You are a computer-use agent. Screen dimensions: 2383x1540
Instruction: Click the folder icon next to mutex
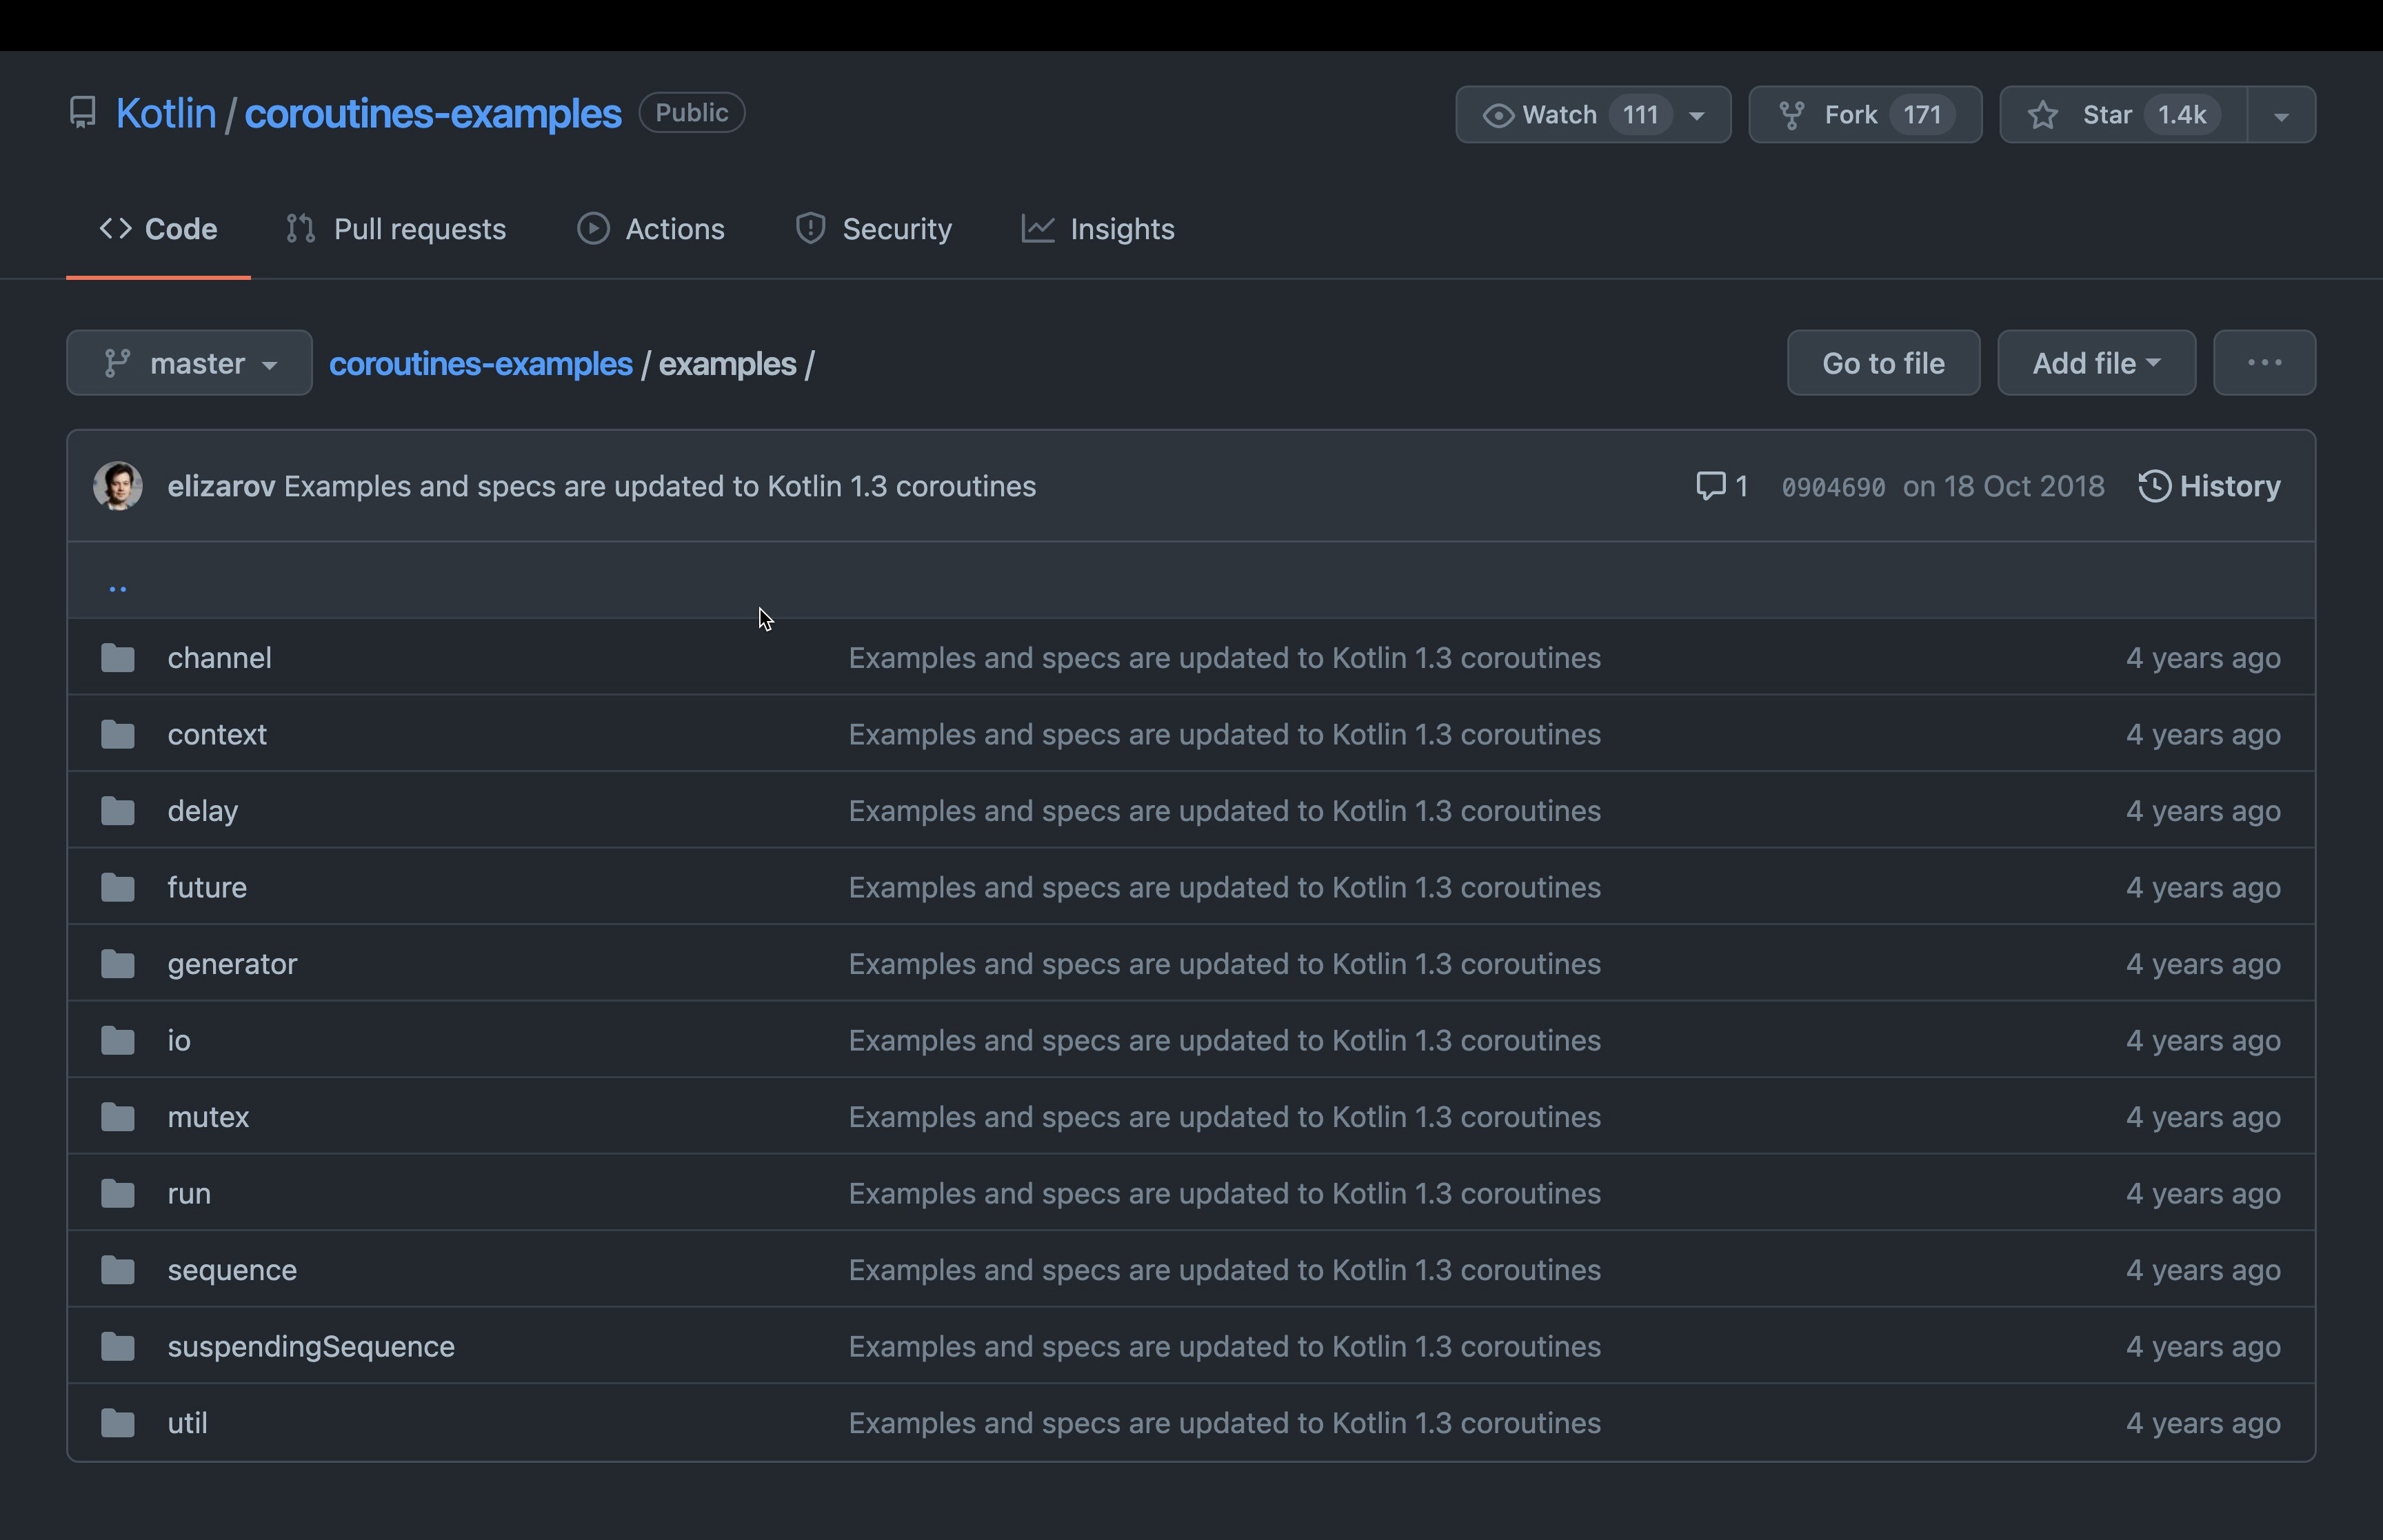pyautogui.click(x=118, y=1117)
